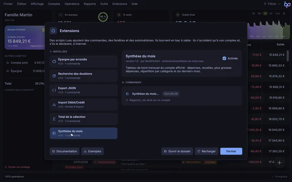292x182 pixels.
Task: Open the Rapports menu
Action: point(90,4)
